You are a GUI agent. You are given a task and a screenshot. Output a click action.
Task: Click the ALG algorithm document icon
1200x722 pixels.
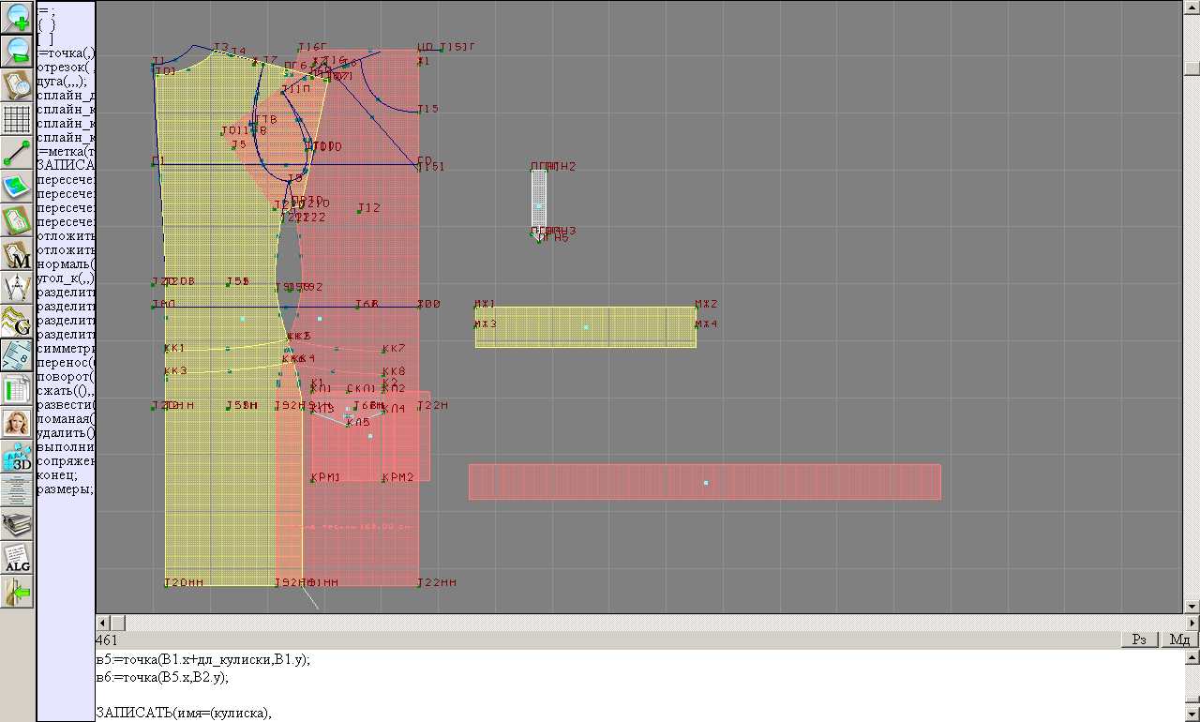tap(18, 558)
